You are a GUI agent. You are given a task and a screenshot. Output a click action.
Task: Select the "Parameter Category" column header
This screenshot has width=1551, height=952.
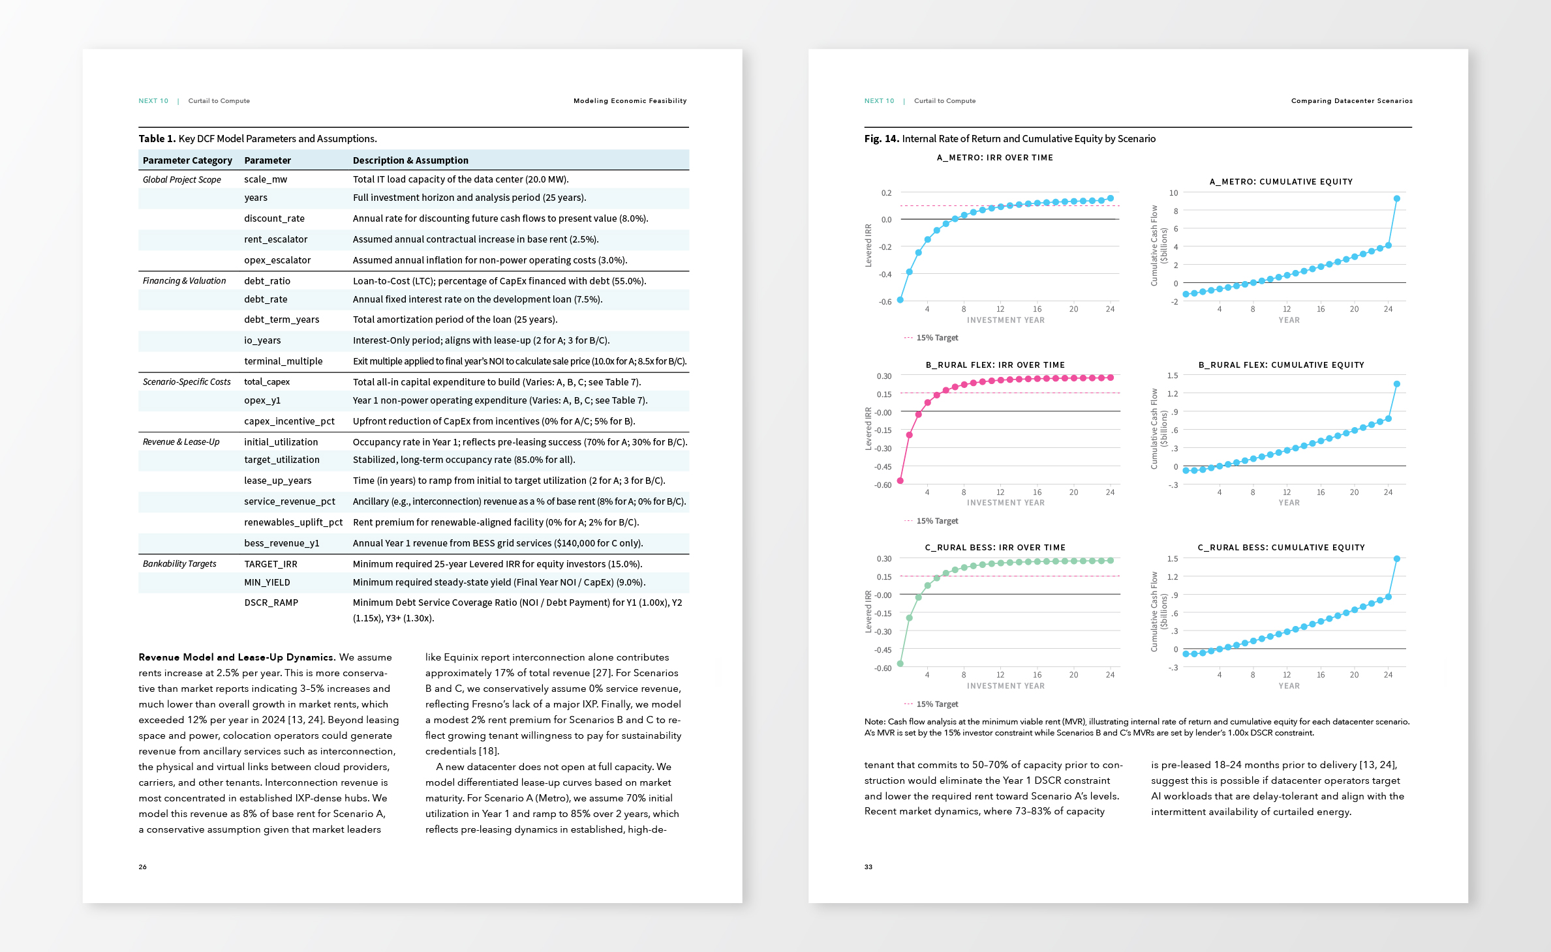(x=187, y=160)
